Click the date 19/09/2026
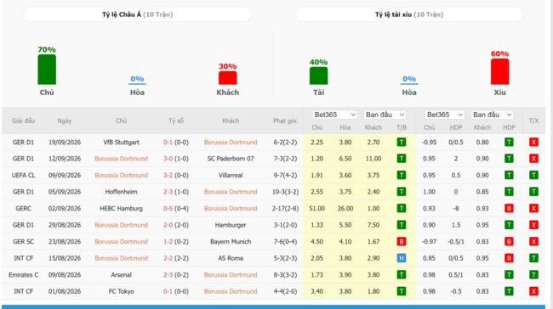This screenshot has height=309, width=553. [65, 142]
